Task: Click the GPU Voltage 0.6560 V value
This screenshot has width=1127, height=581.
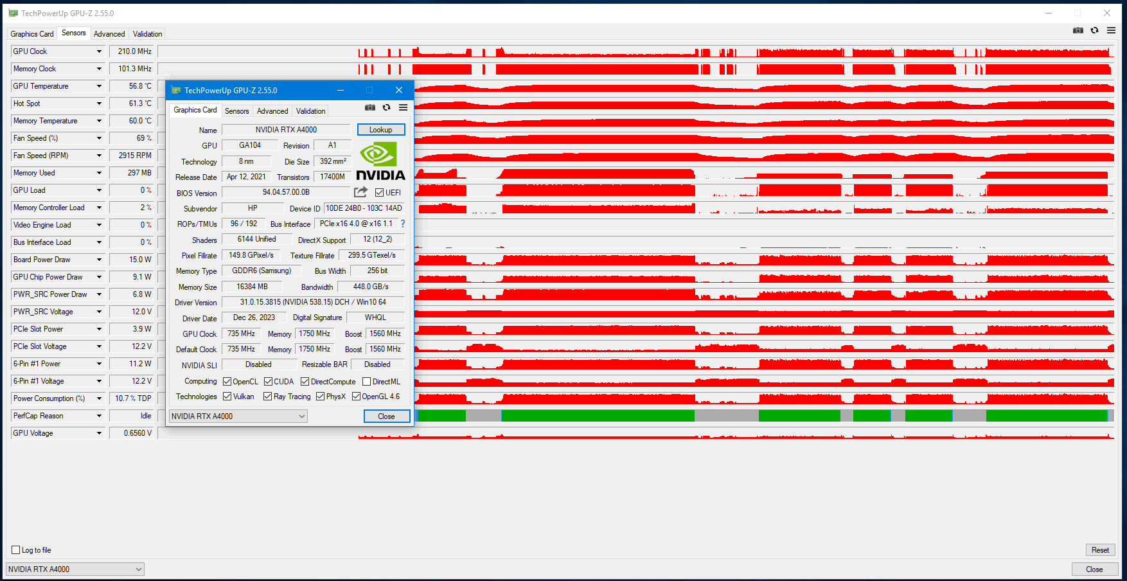Action: click(131, 433)
